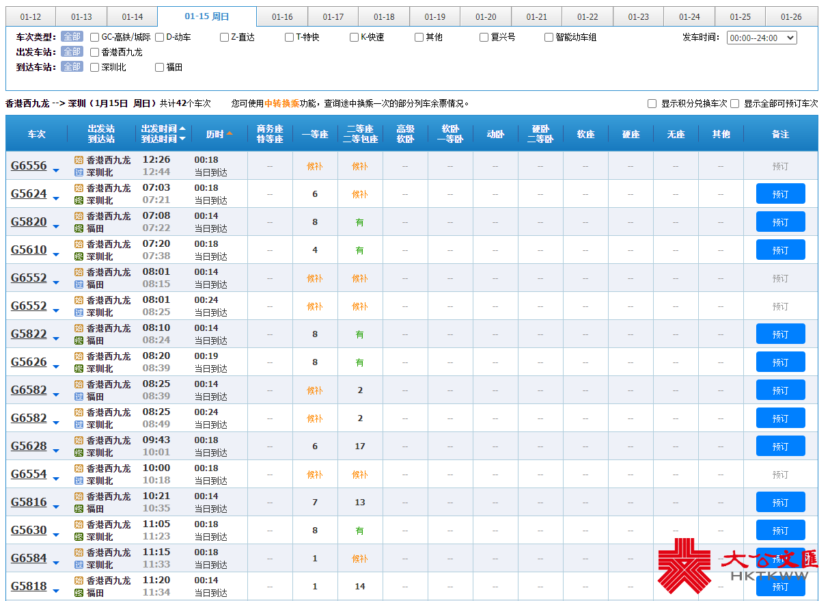Click the origin 始 icon in G5624 row
This screenshot has height=601, width=830.
(79, 188)
